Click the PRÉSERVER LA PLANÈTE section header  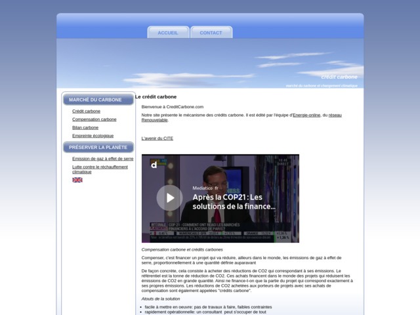(98, 147)
